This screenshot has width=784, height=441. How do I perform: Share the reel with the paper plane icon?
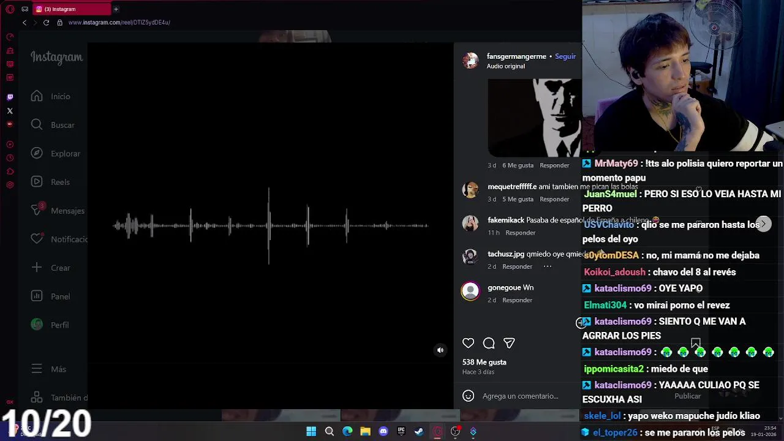tap(509, 343)
